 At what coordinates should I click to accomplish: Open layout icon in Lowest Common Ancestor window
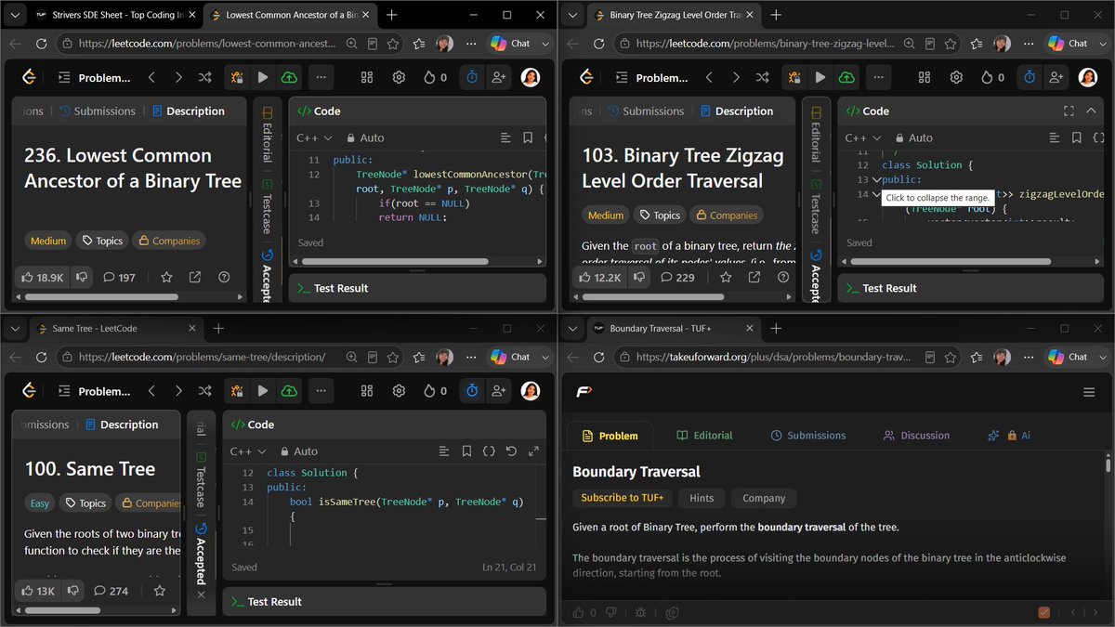point(367,78)
